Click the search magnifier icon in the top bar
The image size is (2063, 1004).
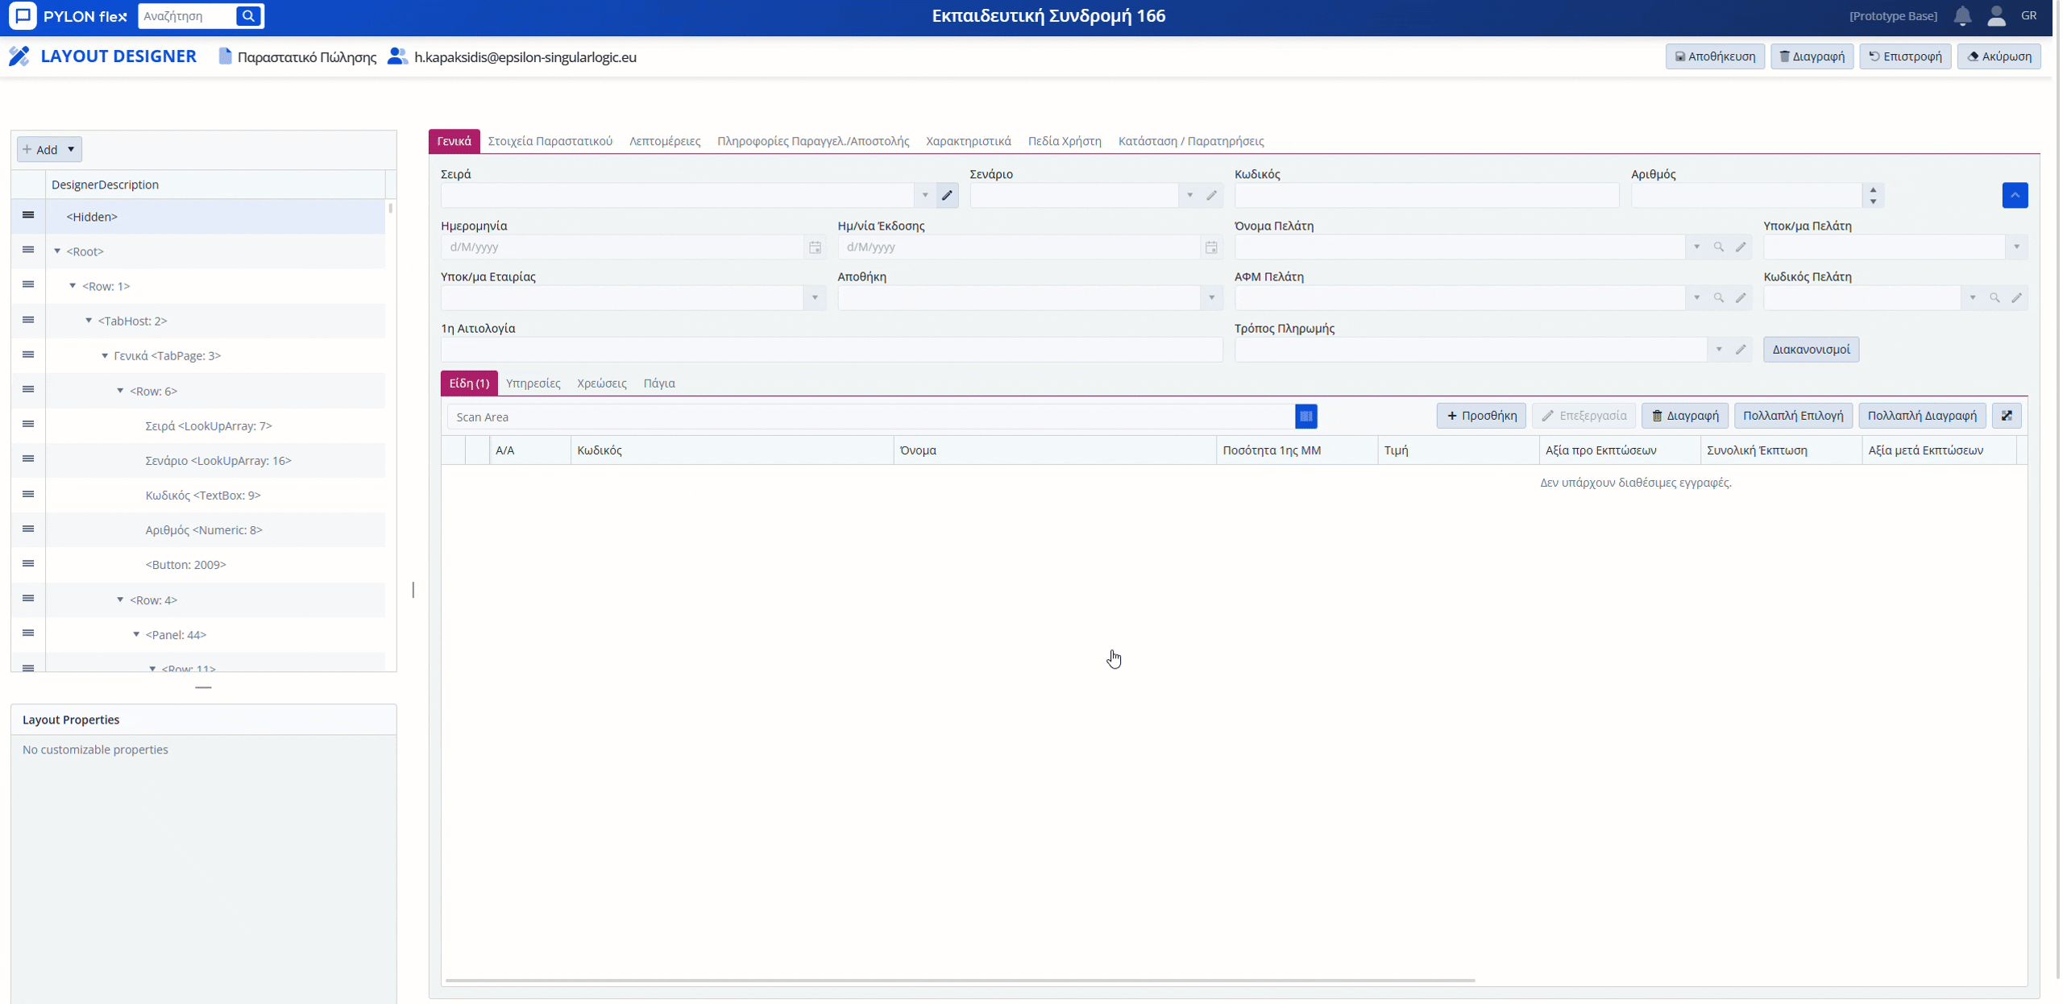coord(248,16)
